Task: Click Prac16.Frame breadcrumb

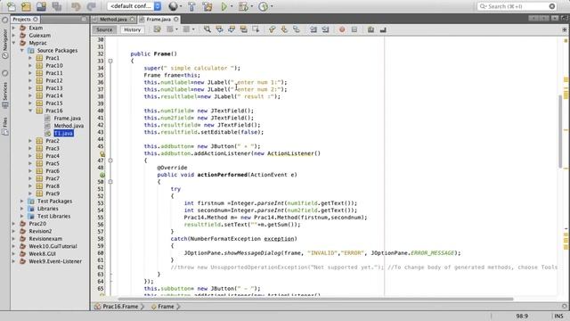Action: (x=120, y=307)
